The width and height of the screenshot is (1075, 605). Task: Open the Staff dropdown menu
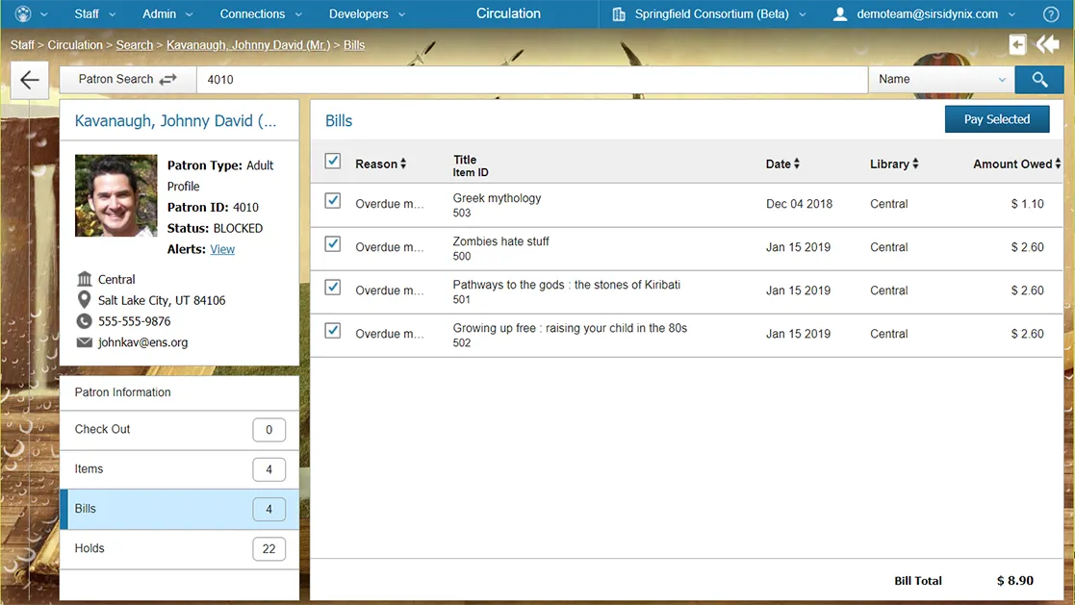[x=94, y=13]
